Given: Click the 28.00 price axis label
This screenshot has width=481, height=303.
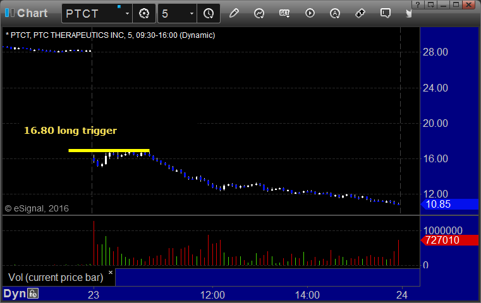Looking at the screenshot, I should click(435, 52).
